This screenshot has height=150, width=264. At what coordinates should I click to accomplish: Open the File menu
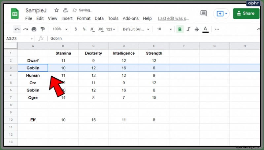click(x=29, y=18)
